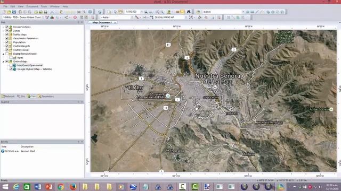Switch to the Site explorer tab
The image size is (341, 191).
tap(21, 97)
